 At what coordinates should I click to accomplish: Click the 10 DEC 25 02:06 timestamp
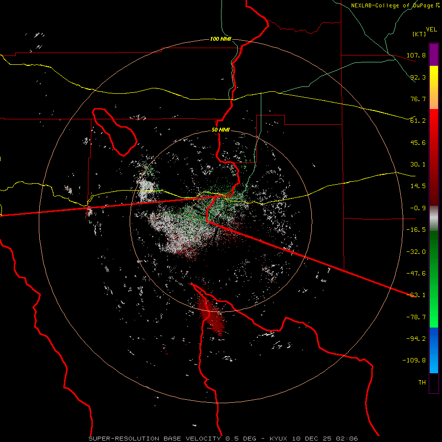click(x=325, y=439)
